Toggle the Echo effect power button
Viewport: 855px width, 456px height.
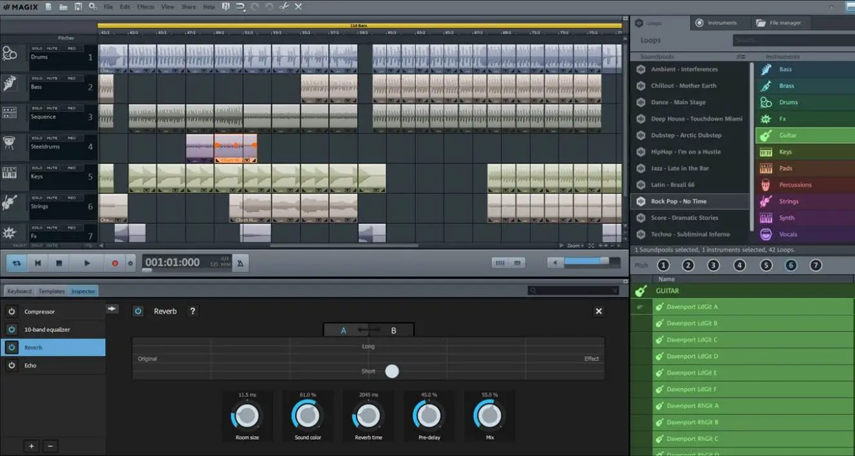click(x=12, y=366)
